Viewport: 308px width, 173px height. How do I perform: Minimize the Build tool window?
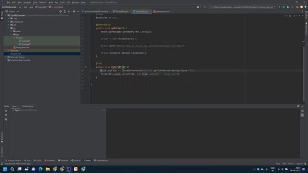click(303, 106)
